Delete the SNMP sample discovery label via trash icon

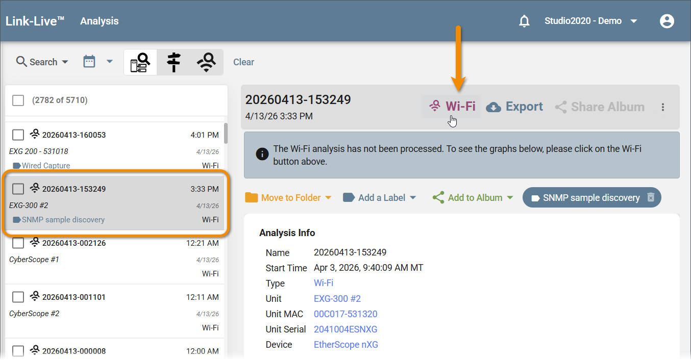(651, 198)
